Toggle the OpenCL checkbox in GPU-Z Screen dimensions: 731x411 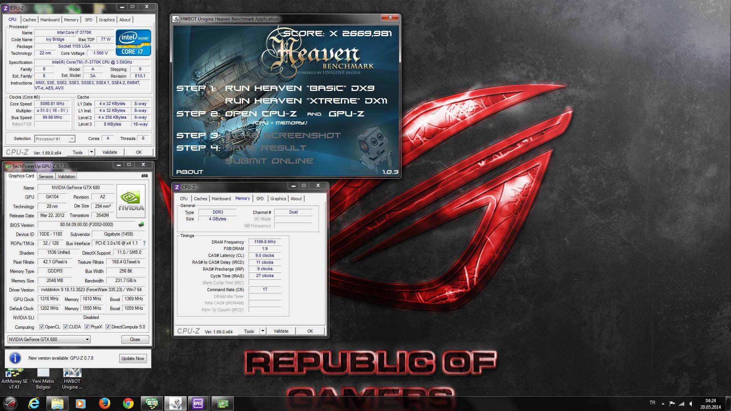tap(42, 327)
